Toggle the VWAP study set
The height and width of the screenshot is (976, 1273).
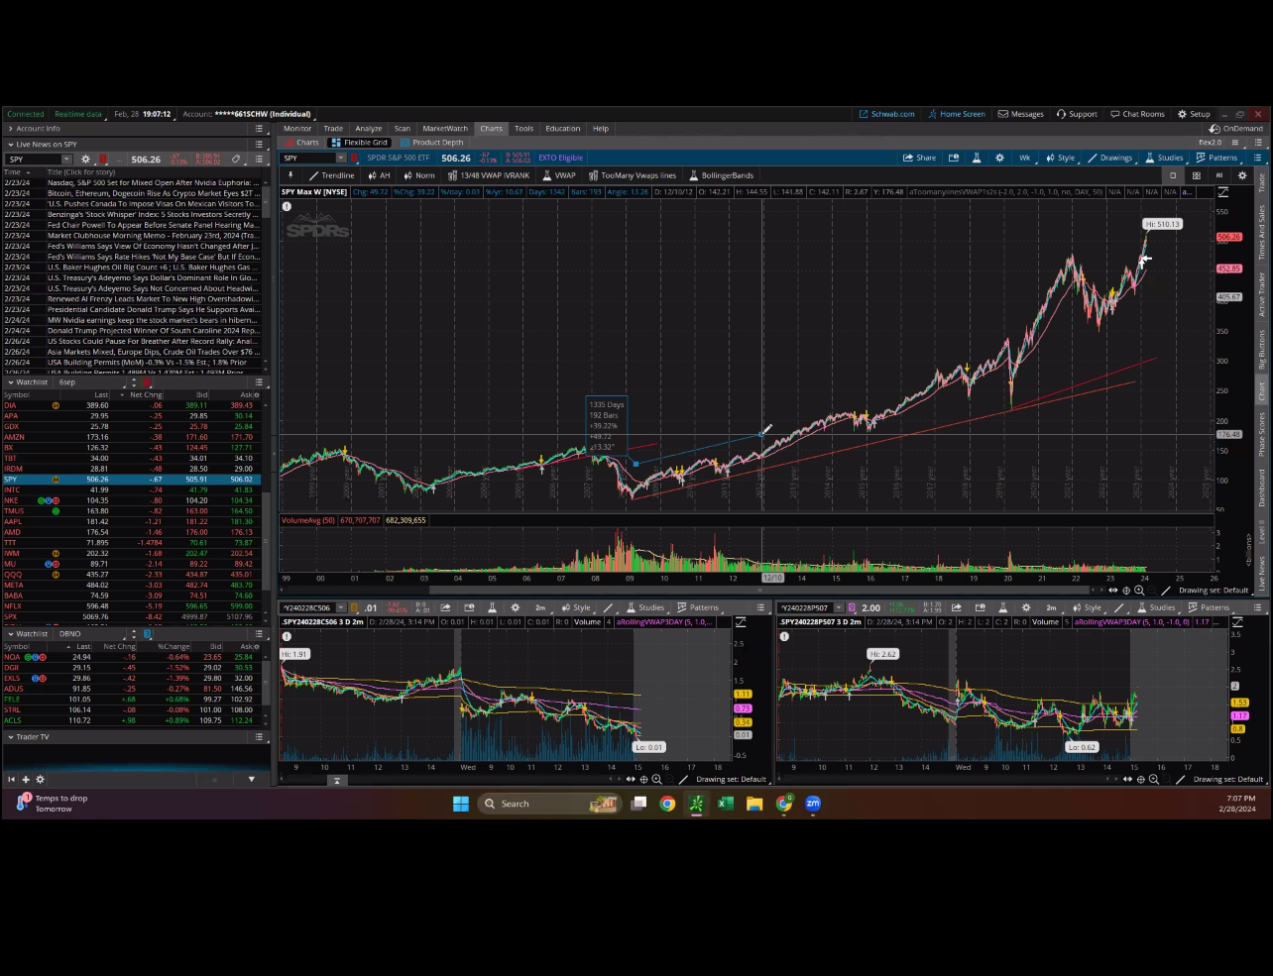[x=559, y=175]
